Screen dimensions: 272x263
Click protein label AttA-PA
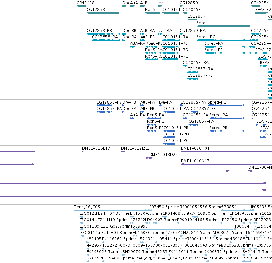137,115
